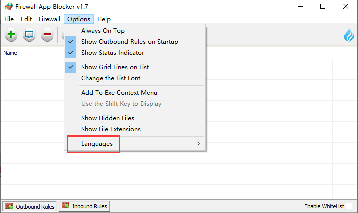Open the File menu
358x213 pixels.
coord(9,19)
